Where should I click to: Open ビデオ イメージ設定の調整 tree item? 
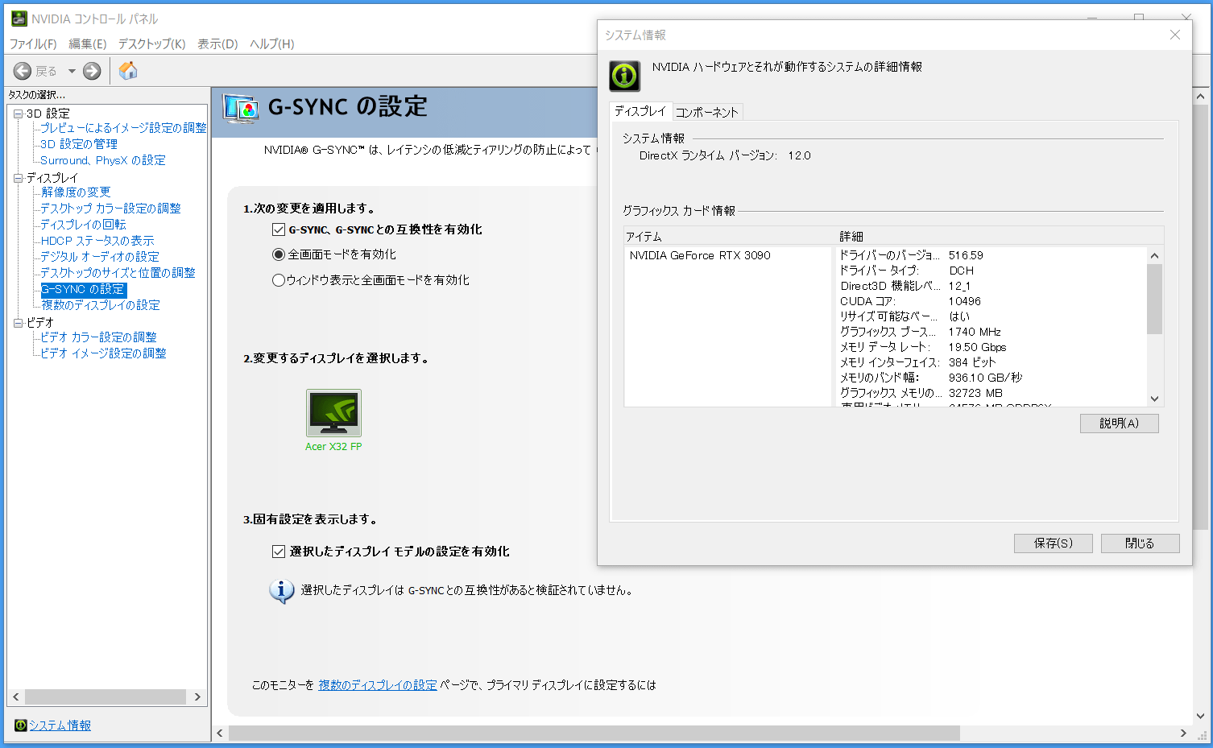pos(103,353)
